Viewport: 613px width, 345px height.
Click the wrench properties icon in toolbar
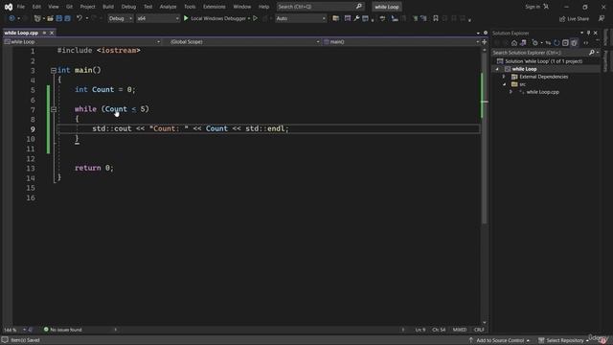(x=356, y=18)
